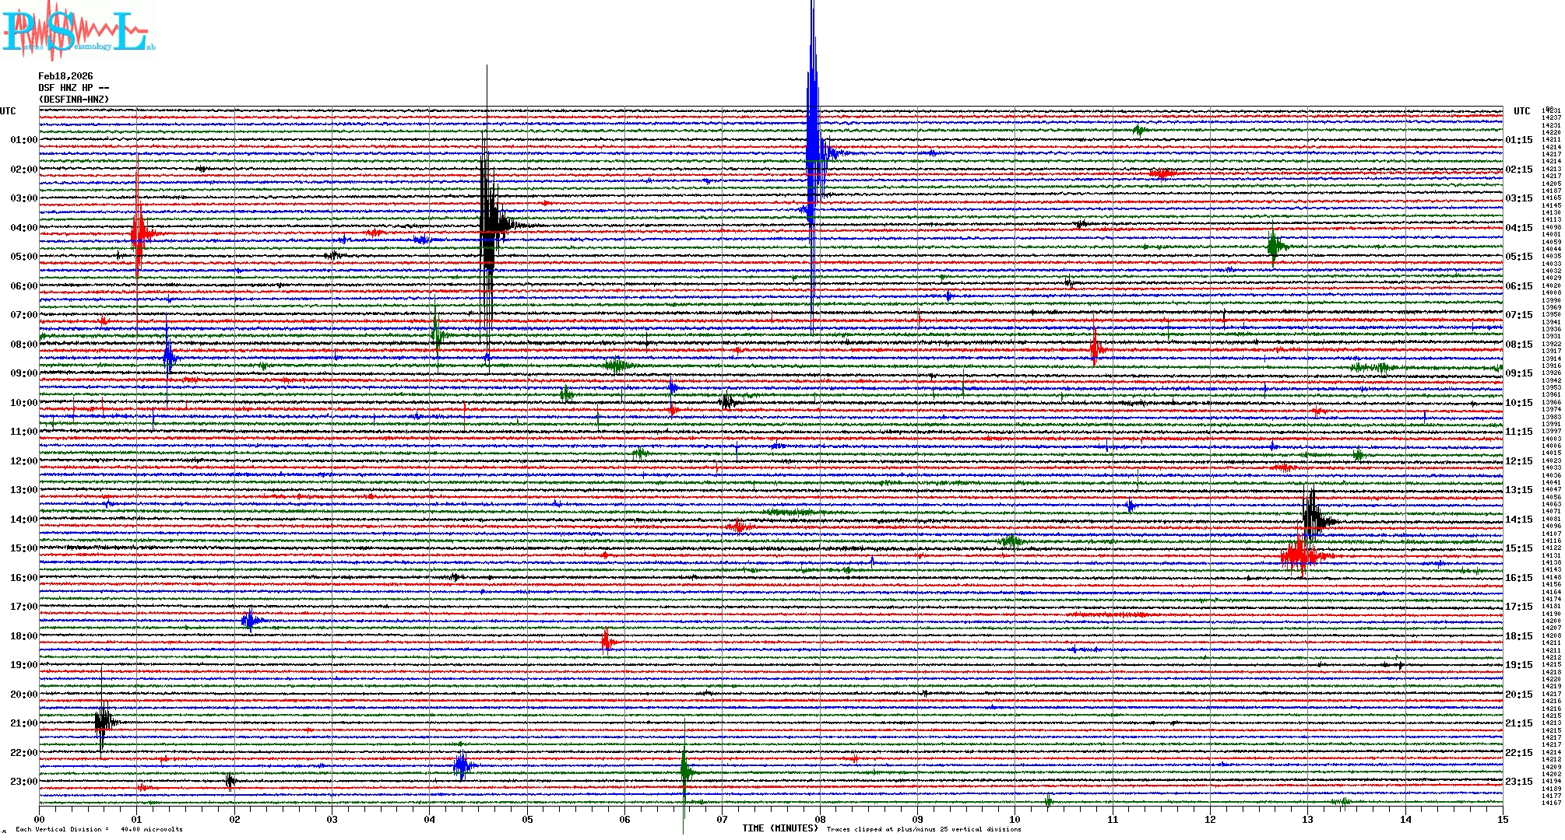The image size is (1565, 840).
Task: Select the 01:00 hour label on the left axis
Action: [23, 140]
